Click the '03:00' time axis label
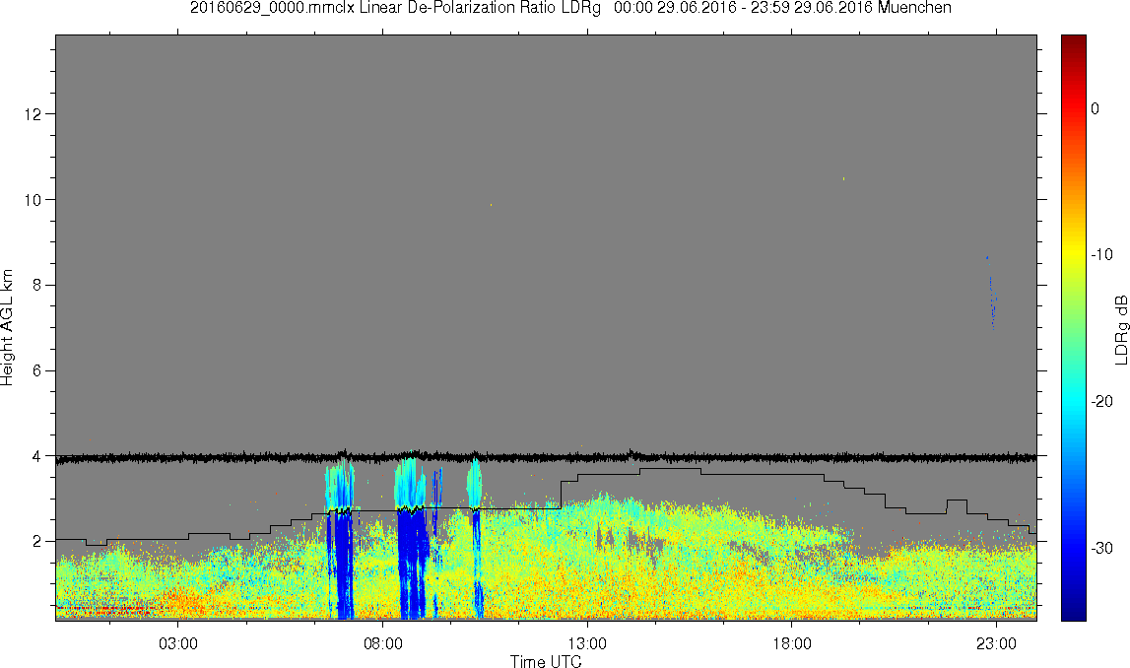Viewport: 1130px width, 668px height. tap(178, 643)
